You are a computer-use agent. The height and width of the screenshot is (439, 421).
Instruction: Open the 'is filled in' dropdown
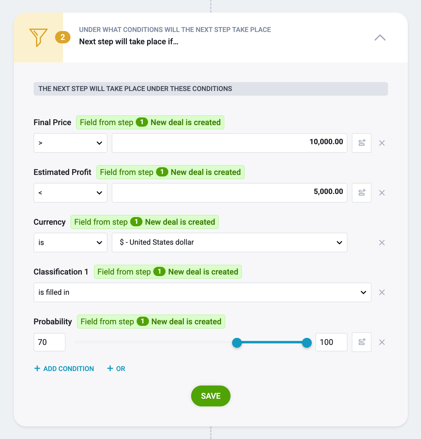202,292
